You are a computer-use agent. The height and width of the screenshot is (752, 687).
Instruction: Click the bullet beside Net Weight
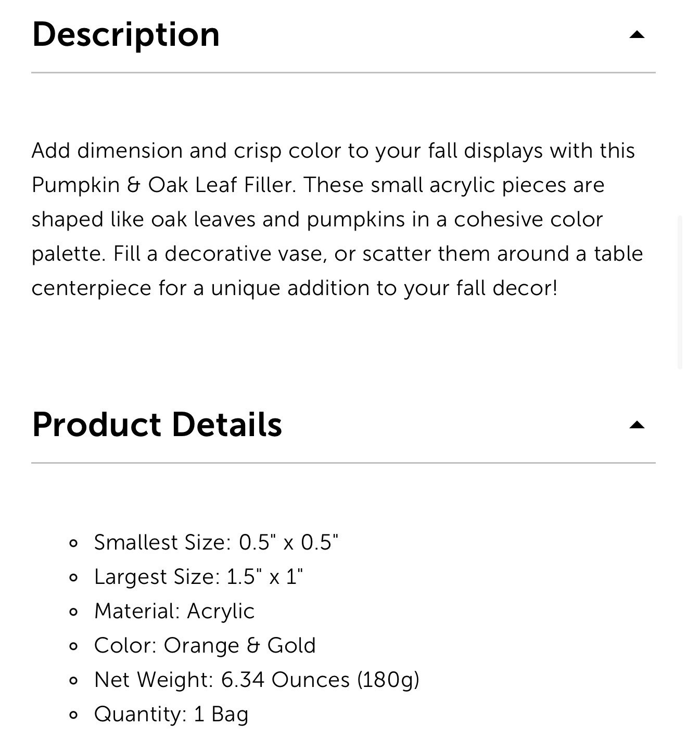[x=73, y=681]
